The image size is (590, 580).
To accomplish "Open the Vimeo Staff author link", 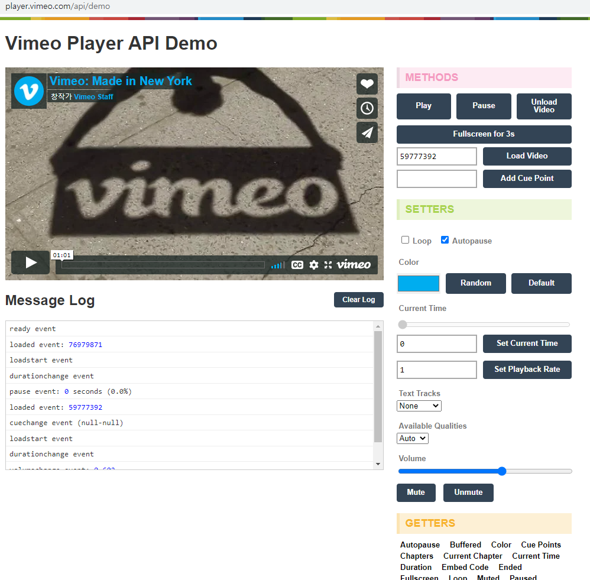I will tap(93, 97).
